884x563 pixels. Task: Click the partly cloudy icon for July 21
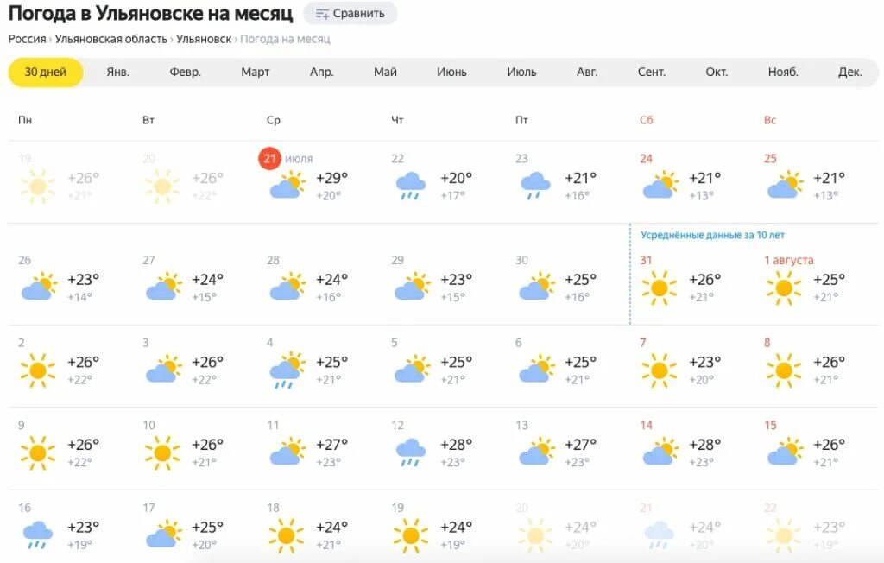coord(287,185)
